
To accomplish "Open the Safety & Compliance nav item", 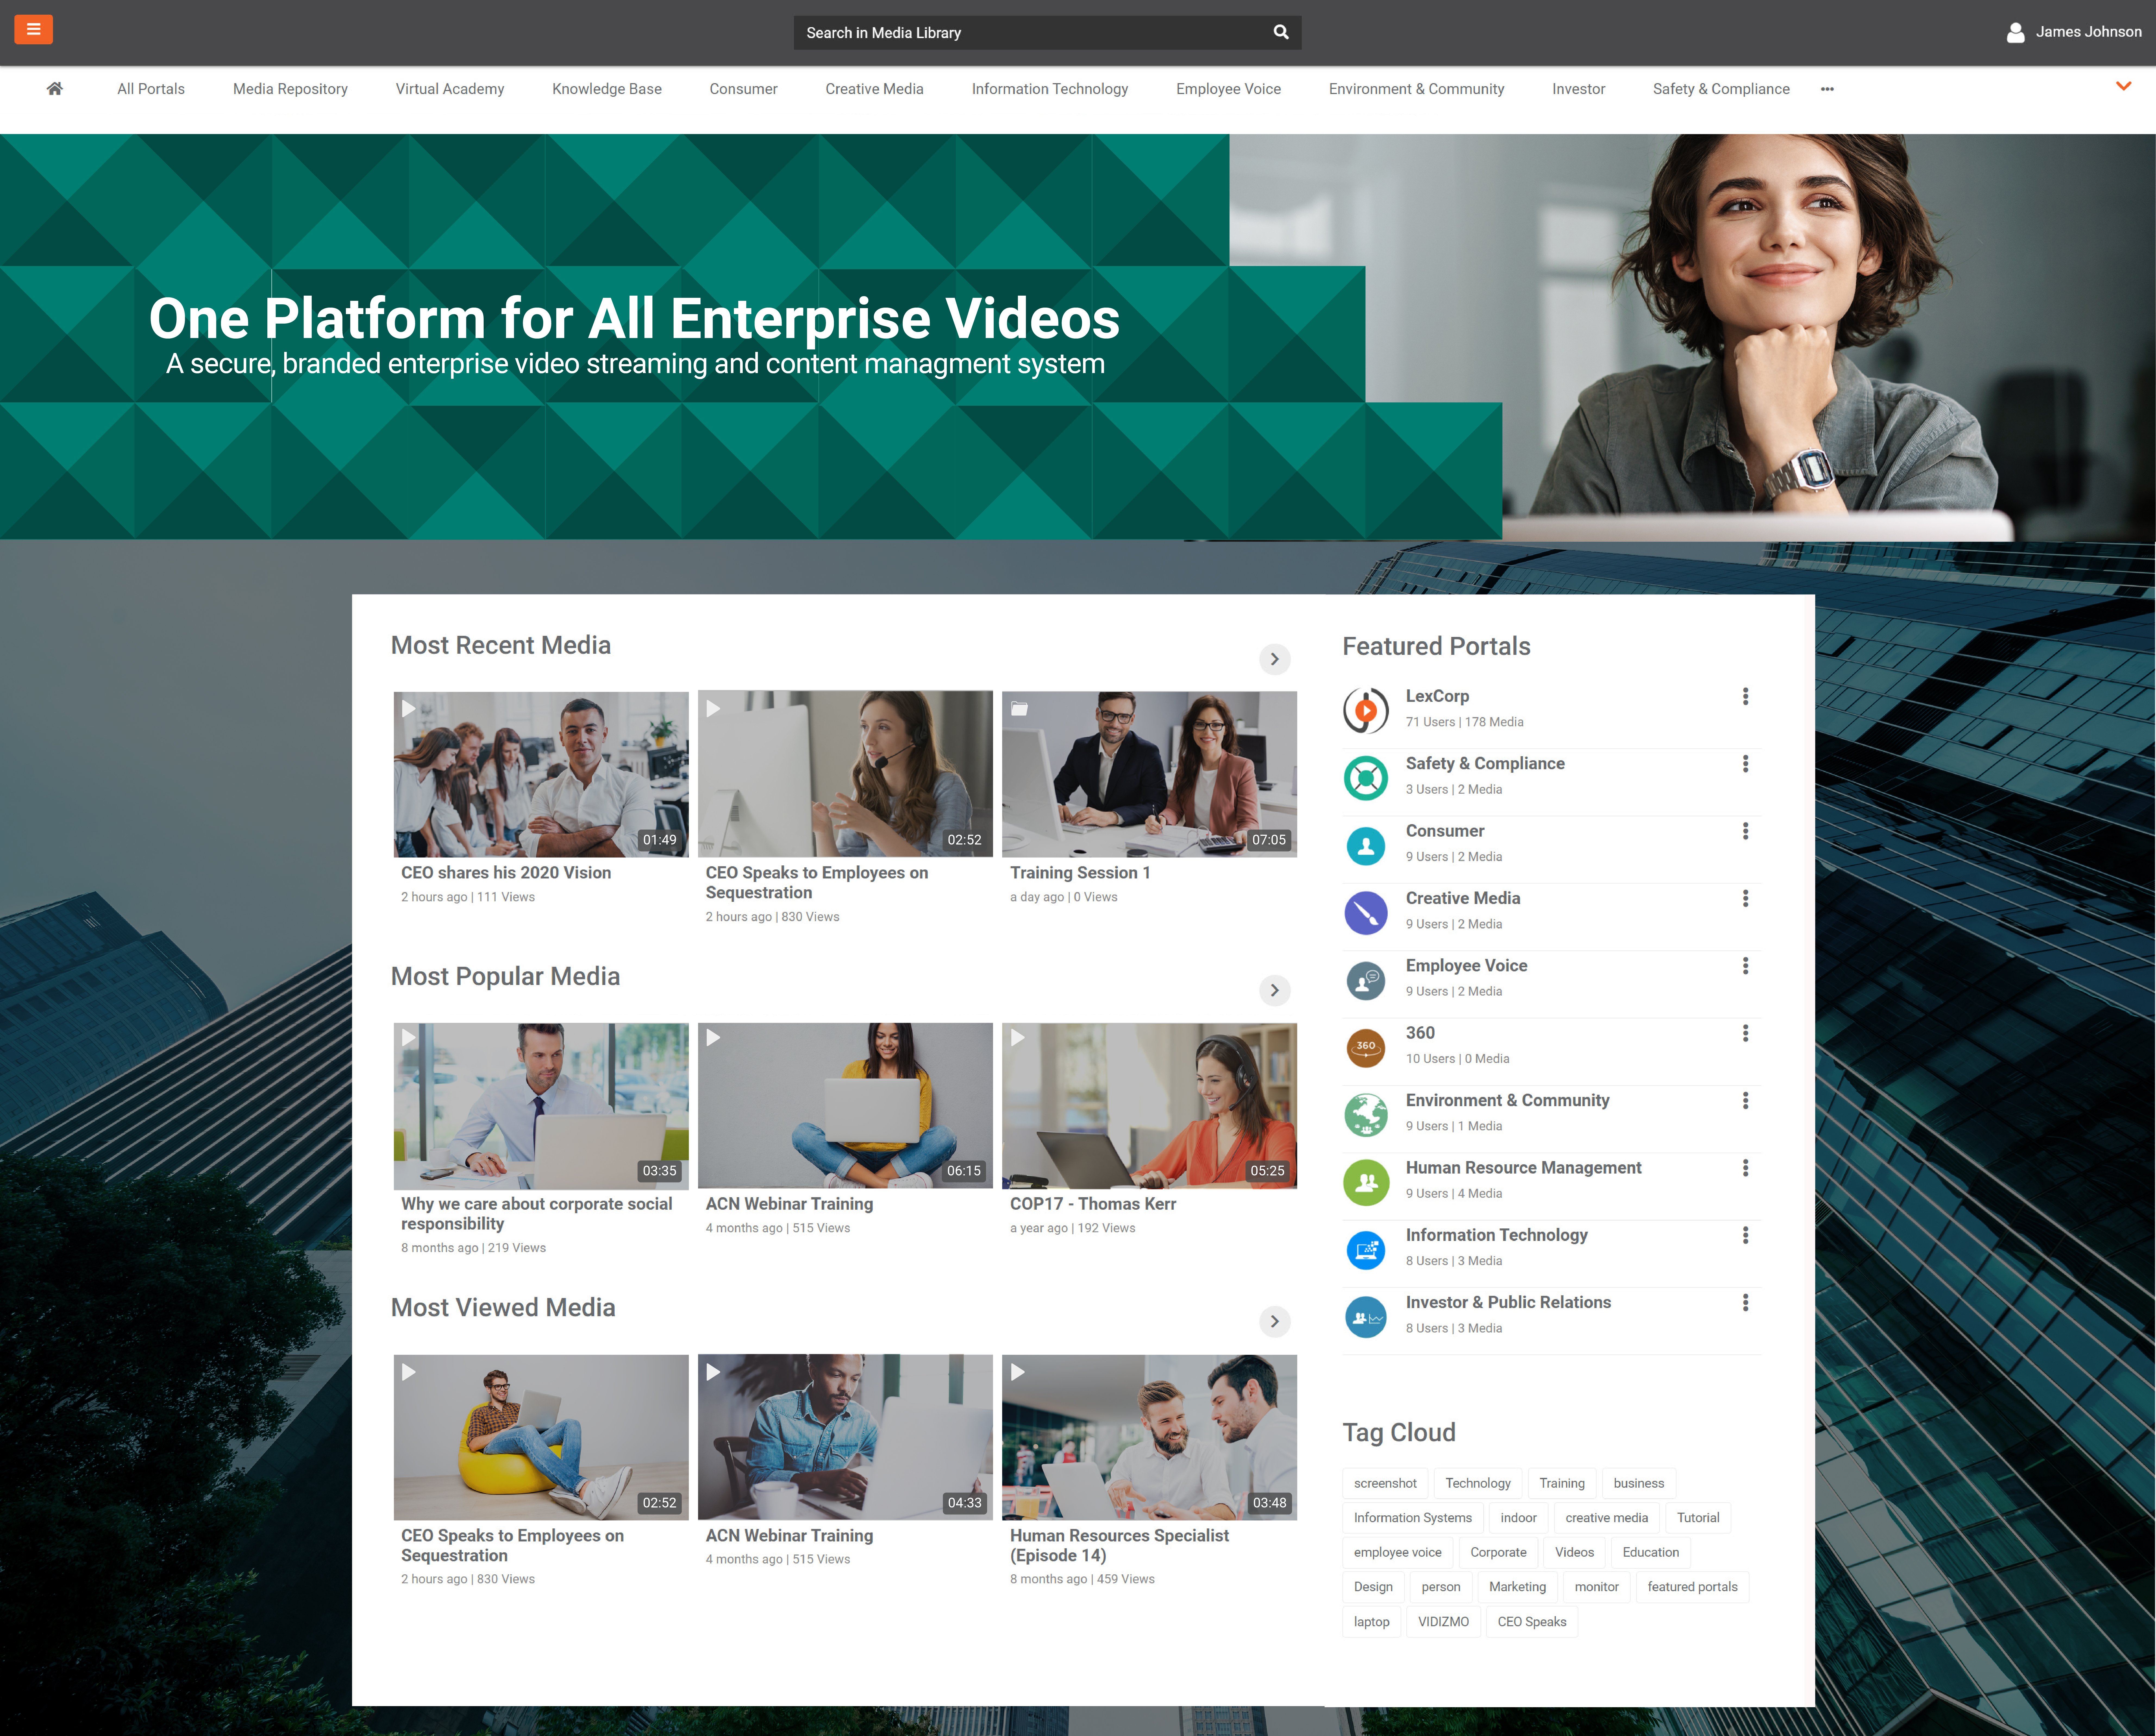I will click(x=1721, y=89).
